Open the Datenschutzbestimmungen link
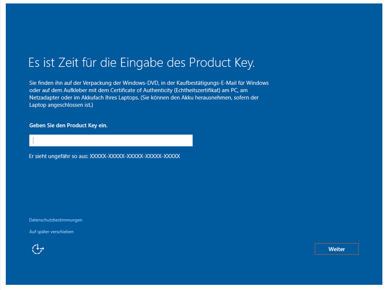The height and width of the screenshot is (290, 387). click(55, 220)
